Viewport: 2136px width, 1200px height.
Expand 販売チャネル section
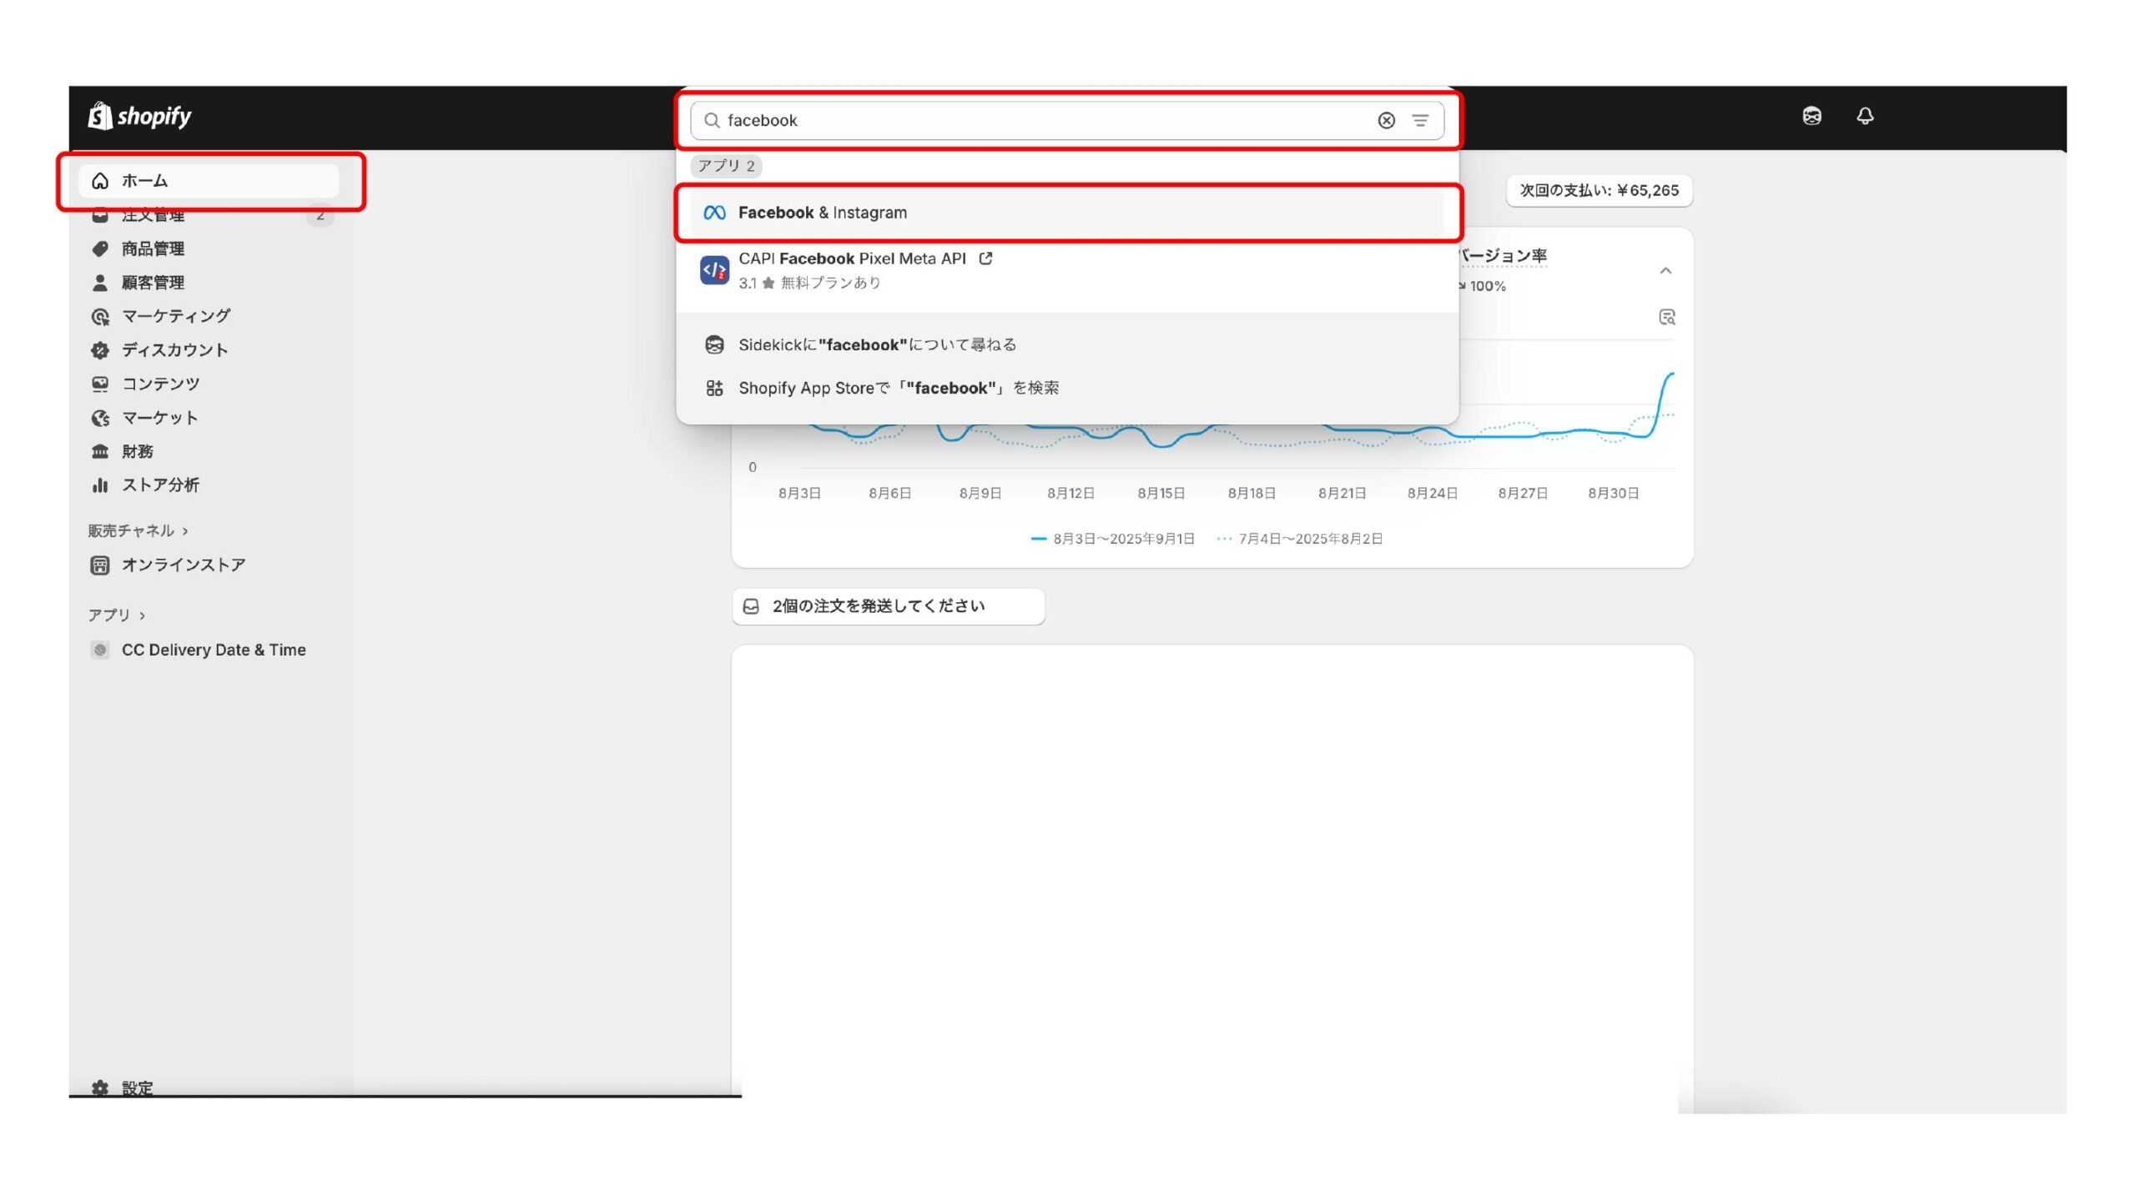[138, 531]
